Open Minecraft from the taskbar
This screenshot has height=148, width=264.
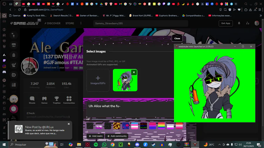pyautogui.click(x=121, y=144)
